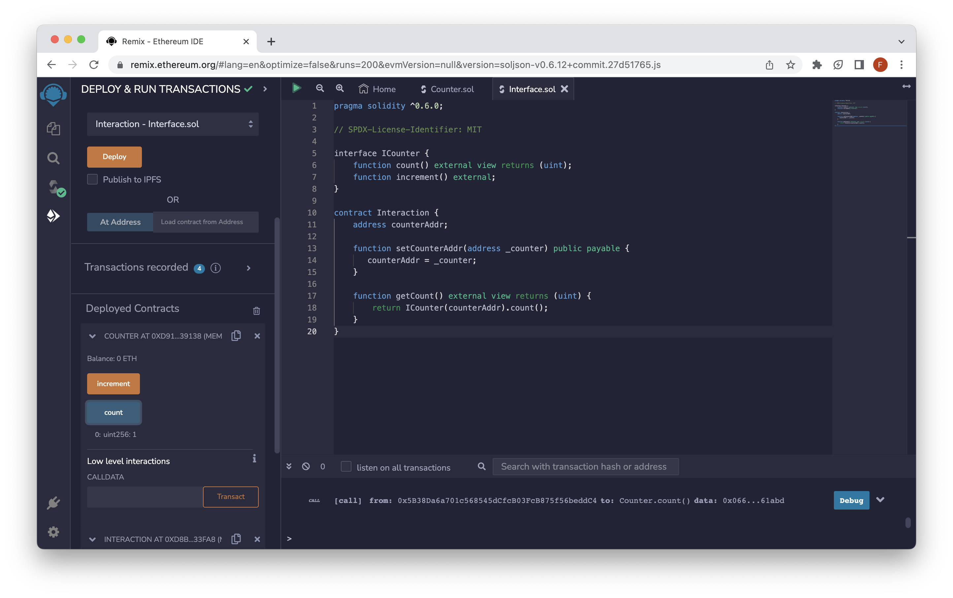The width and height of the screenshot is (953, 598).
Task: Toggle the Publish to IPFS checkbox
Action: pyautogui.click(x=92, y=179)
